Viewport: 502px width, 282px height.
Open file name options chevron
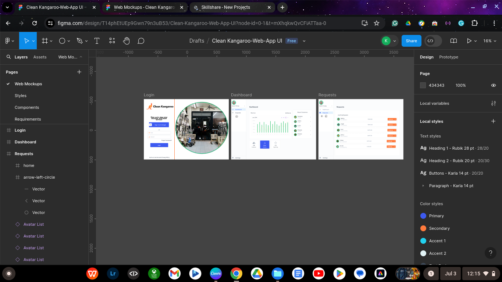[x=304, y=41]
